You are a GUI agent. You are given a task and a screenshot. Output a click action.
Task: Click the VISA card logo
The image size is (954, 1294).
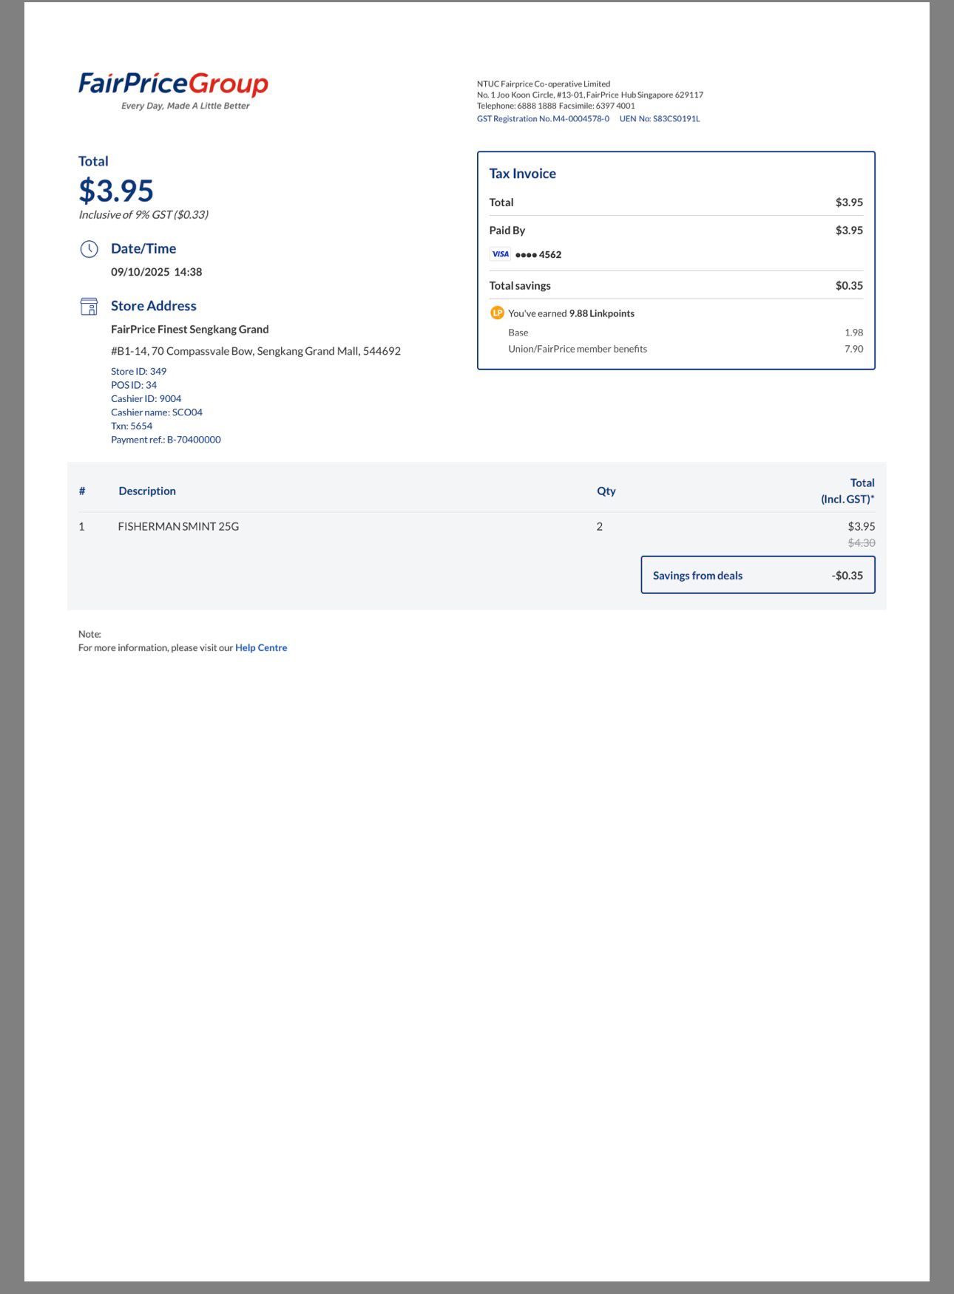click(500, 254)
